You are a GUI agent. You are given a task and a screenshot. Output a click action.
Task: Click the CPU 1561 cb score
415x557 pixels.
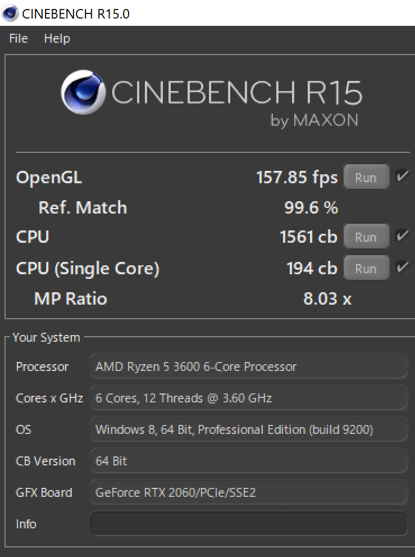tap(308, 237)
